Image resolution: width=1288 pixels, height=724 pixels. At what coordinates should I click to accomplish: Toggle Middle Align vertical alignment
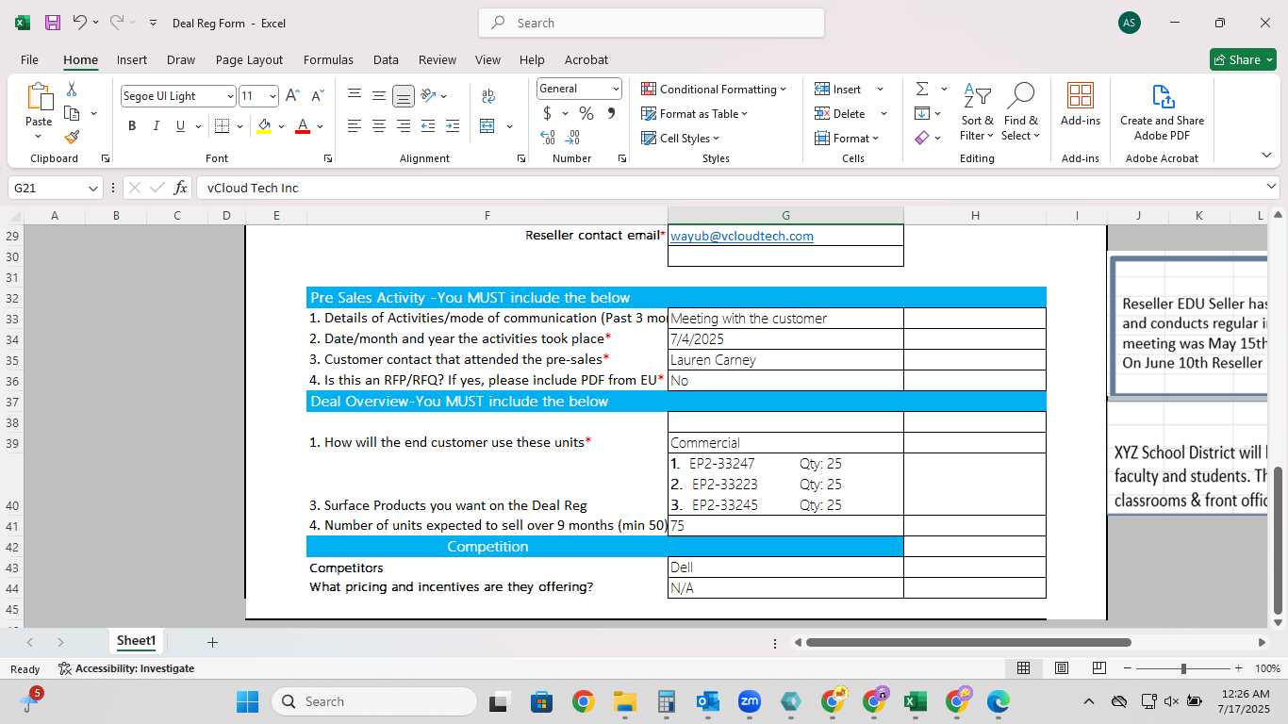pos(378,95)
